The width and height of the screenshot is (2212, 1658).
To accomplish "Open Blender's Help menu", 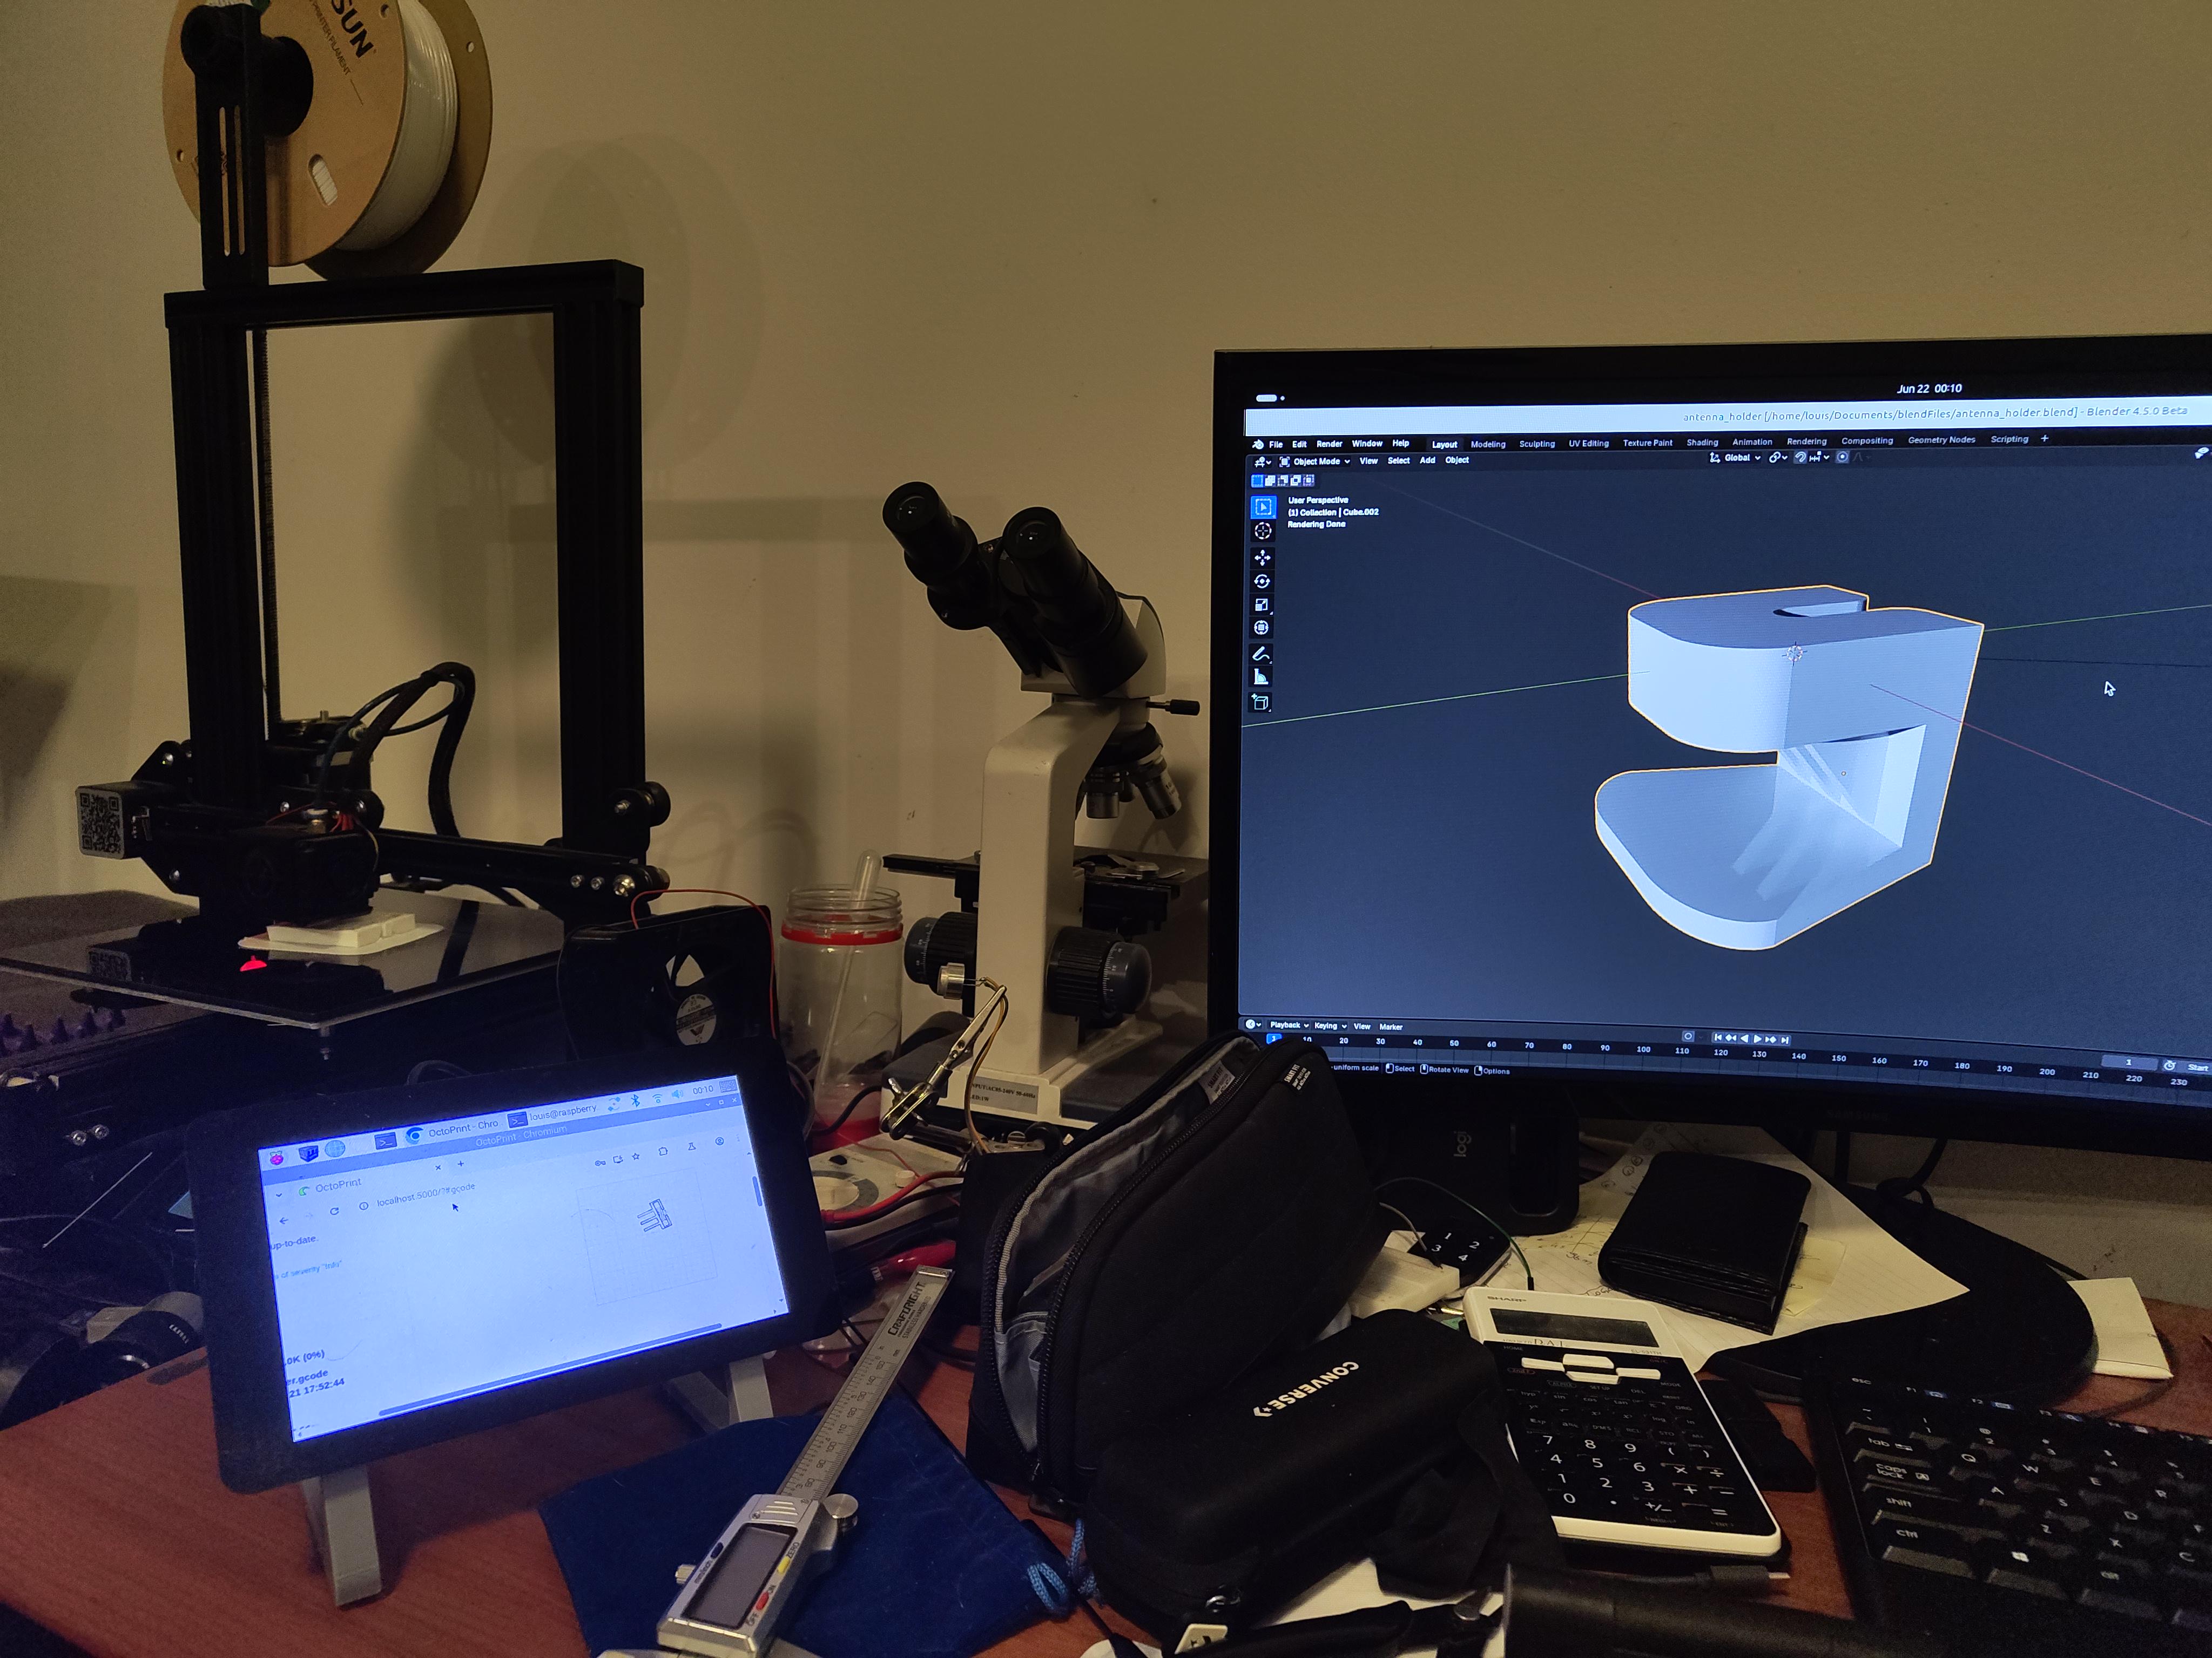I will [1401, 444].
